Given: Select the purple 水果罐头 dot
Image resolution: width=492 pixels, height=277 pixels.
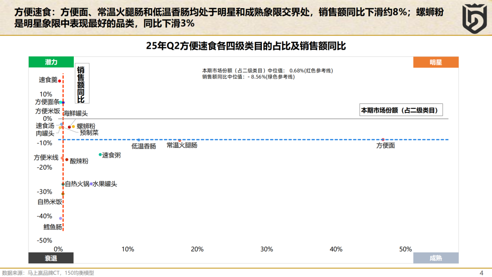Looking at the screenshot, I should pos(91,184).
